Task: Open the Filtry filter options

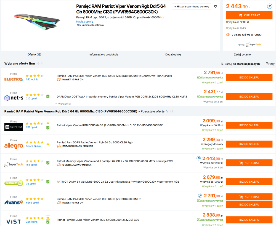Action: tap(270, 64)
